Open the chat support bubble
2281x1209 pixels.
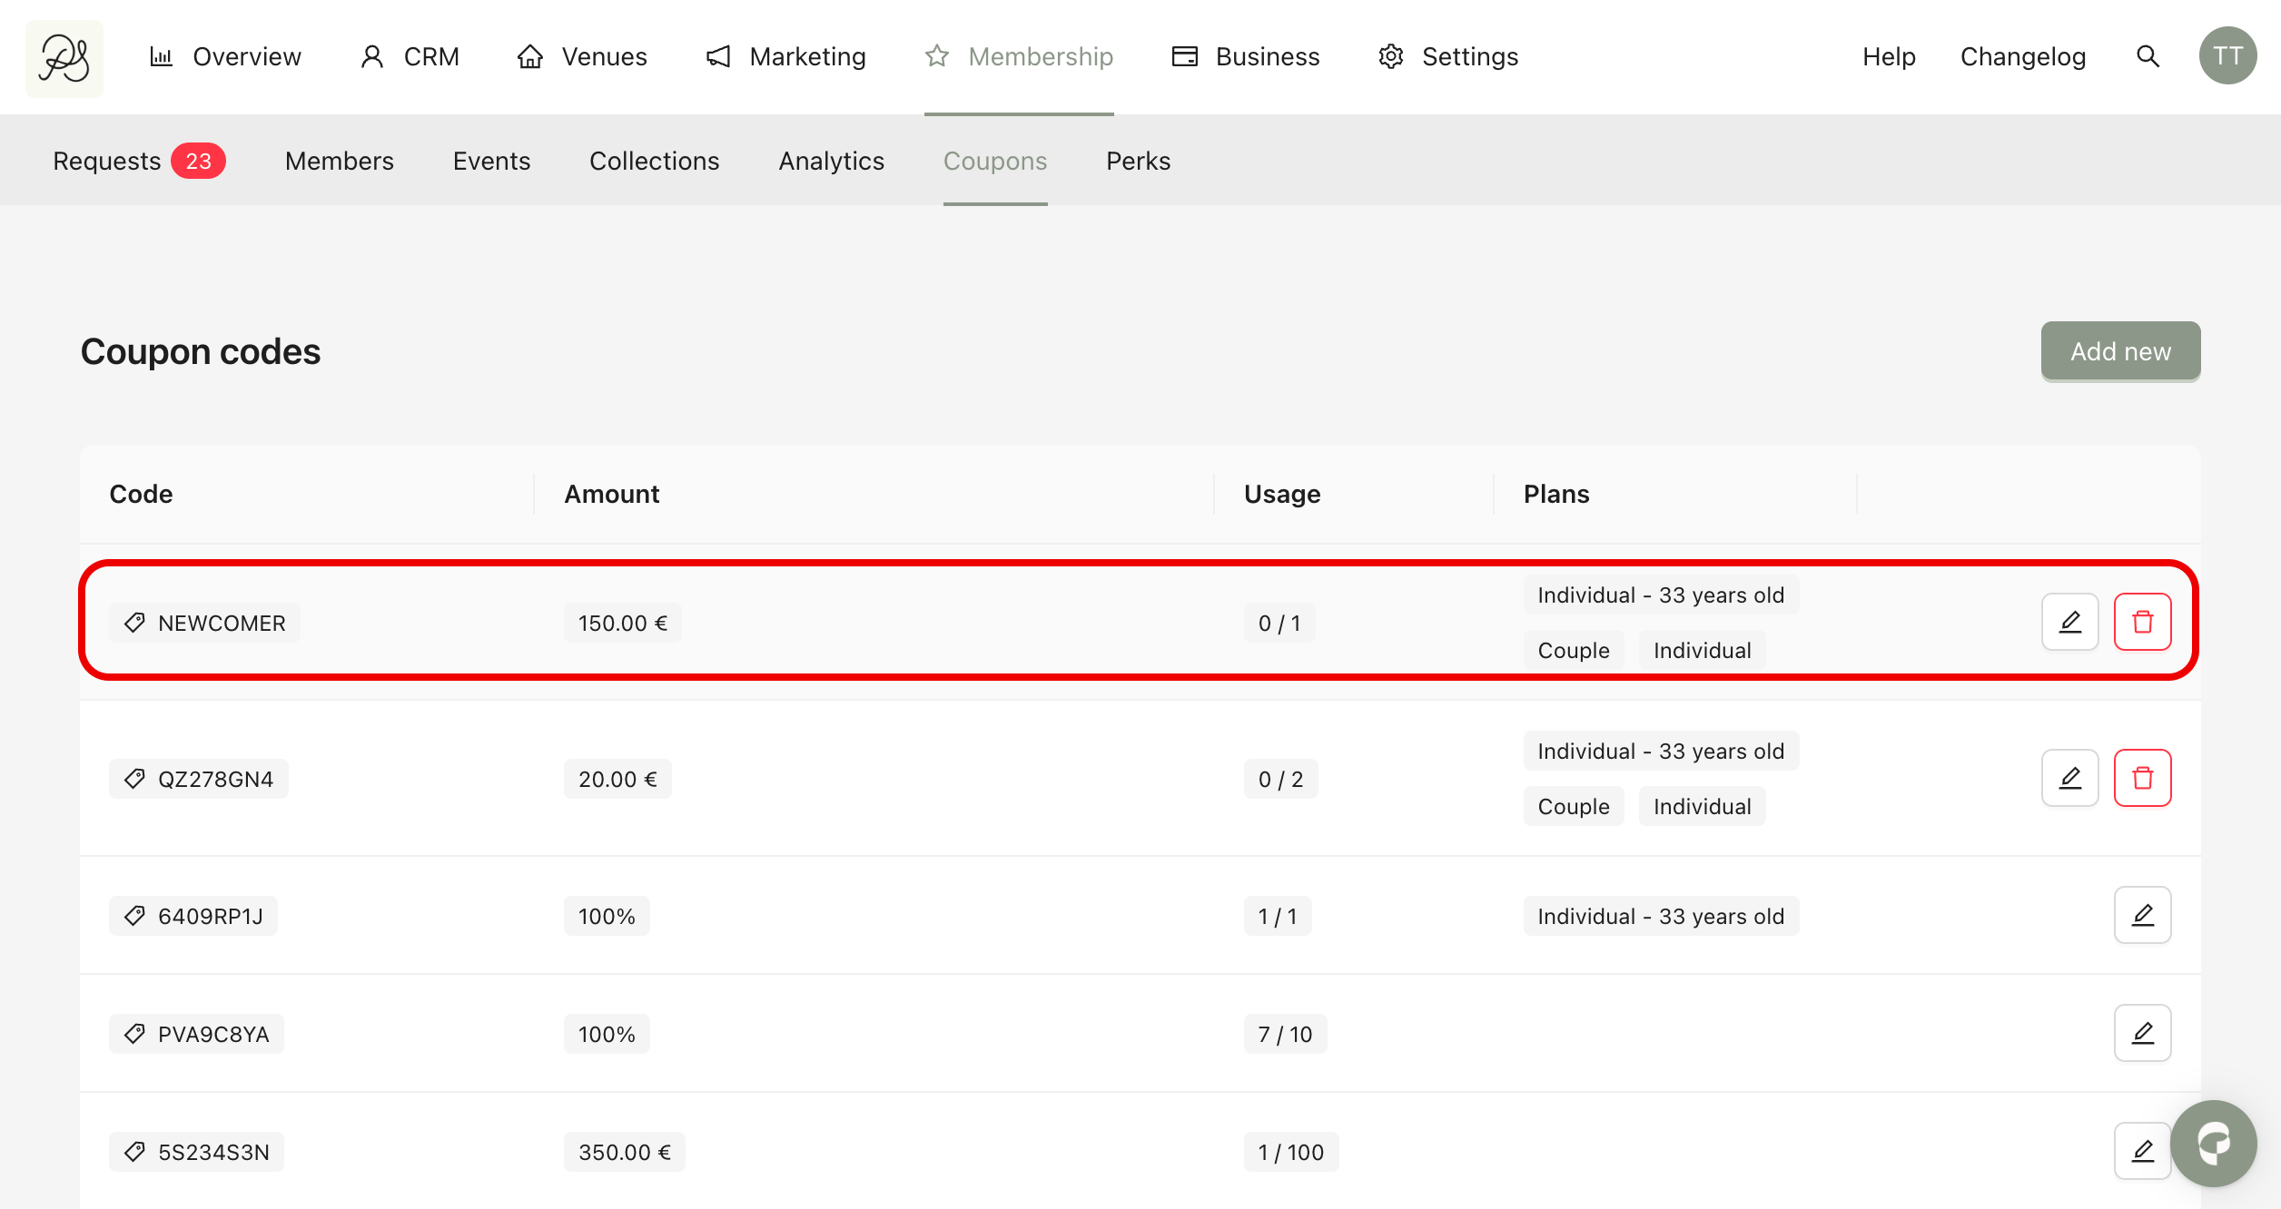pyautogui.click(x=2213, y=1144)
